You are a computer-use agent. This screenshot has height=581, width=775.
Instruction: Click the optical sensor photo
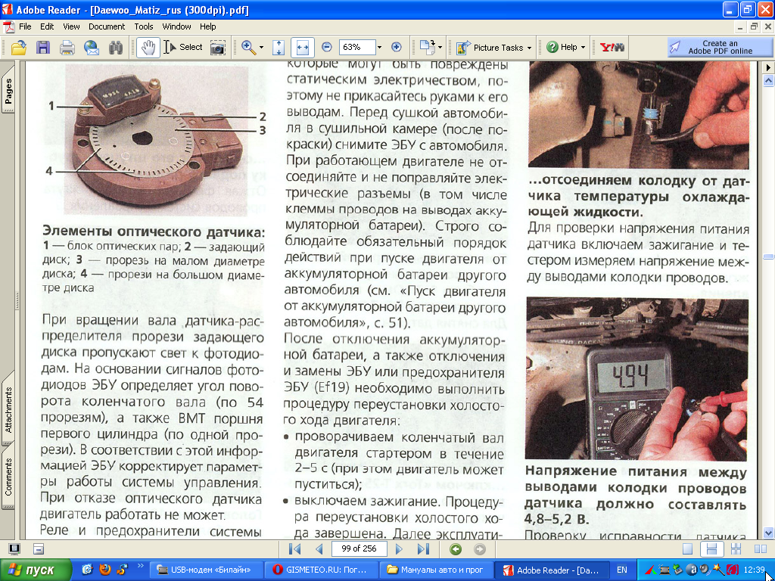tap(156, 140)
